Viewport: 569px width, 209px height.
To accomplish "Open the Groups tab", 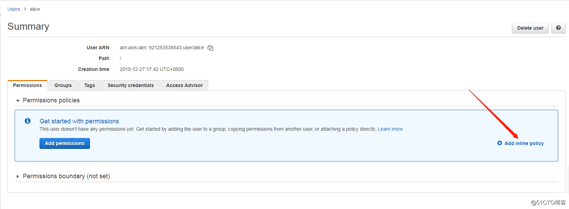I will pos(63,85).
